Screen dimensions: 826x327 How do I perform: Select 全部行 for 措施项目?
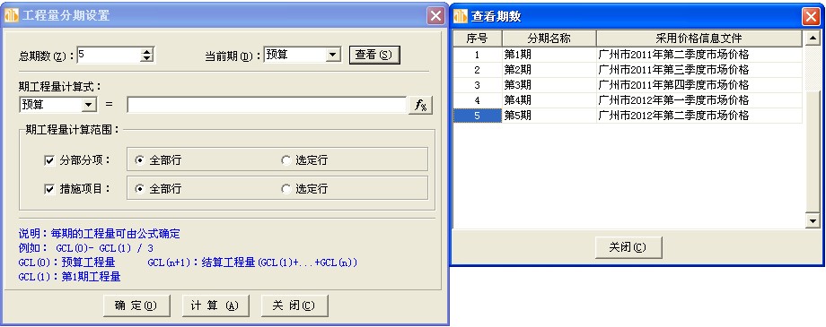point(157,189)
